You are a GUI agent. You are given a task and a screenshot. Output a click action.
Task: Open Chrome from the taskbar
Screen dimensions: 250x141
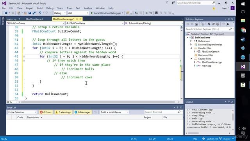click(243, 30)
